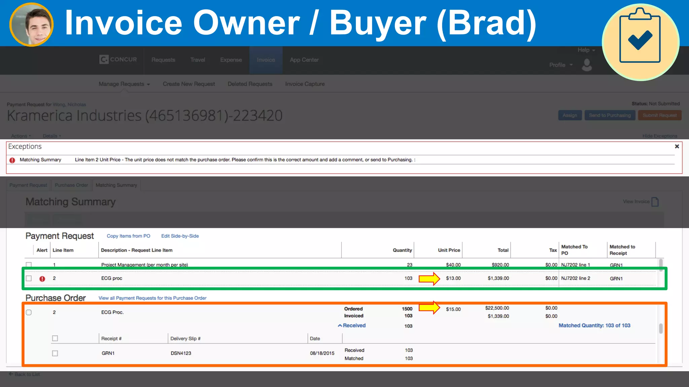Open the Invoice menu
This screenshot has width=689, height=387.
(x=266, y=60)
